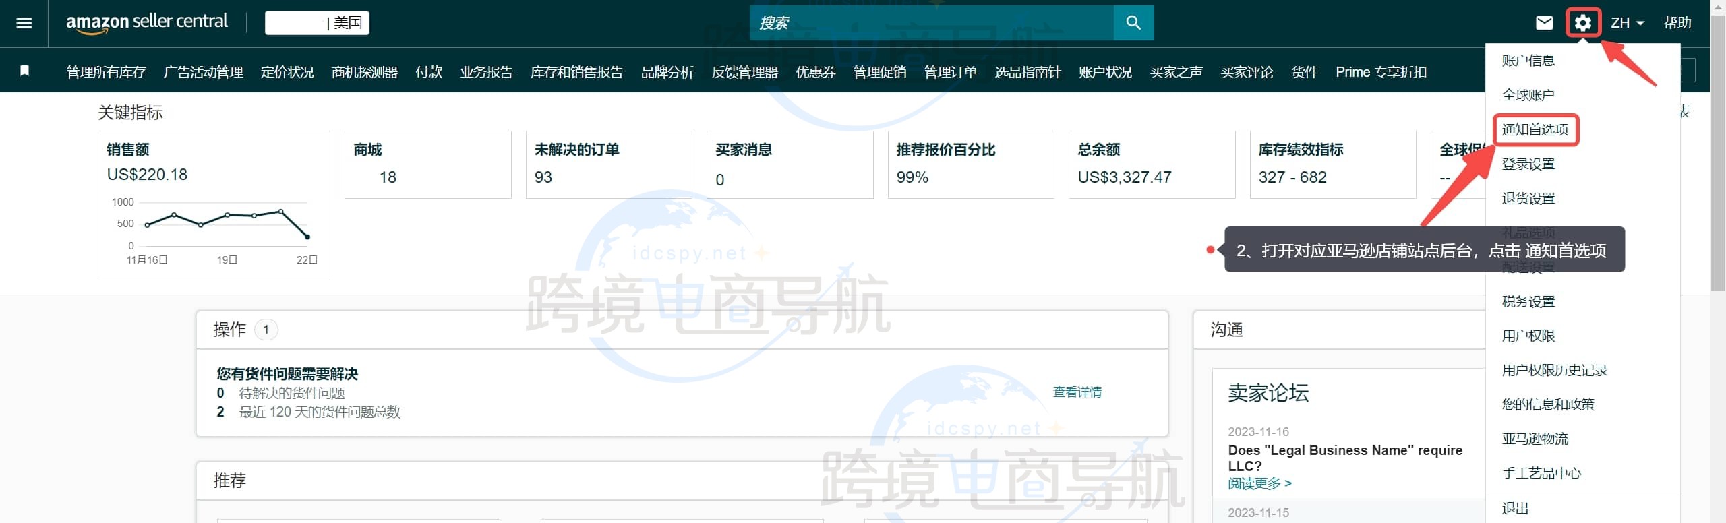Click 退出 to sign out
This screenshot has height=523, width=1726.
(x=1515, y=508)
